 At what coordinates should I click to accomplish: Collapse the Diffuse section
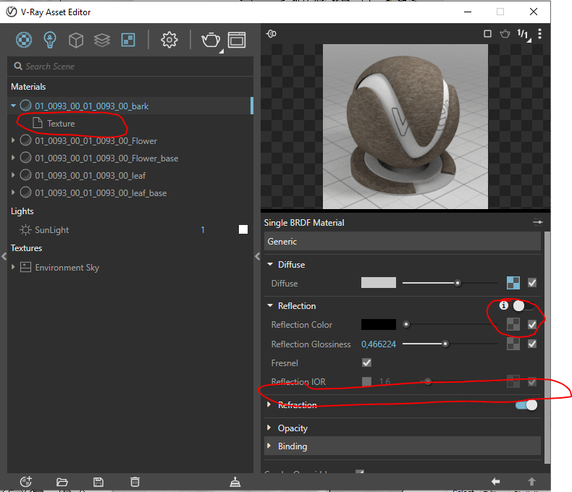click(271, 265)
